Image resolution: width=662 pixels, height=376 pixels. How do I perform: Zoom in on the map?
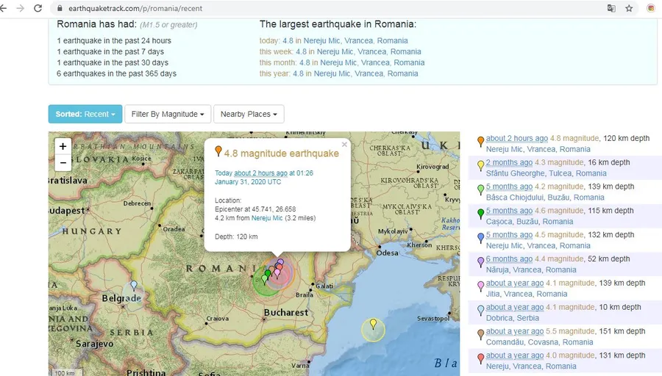(63, 146)
